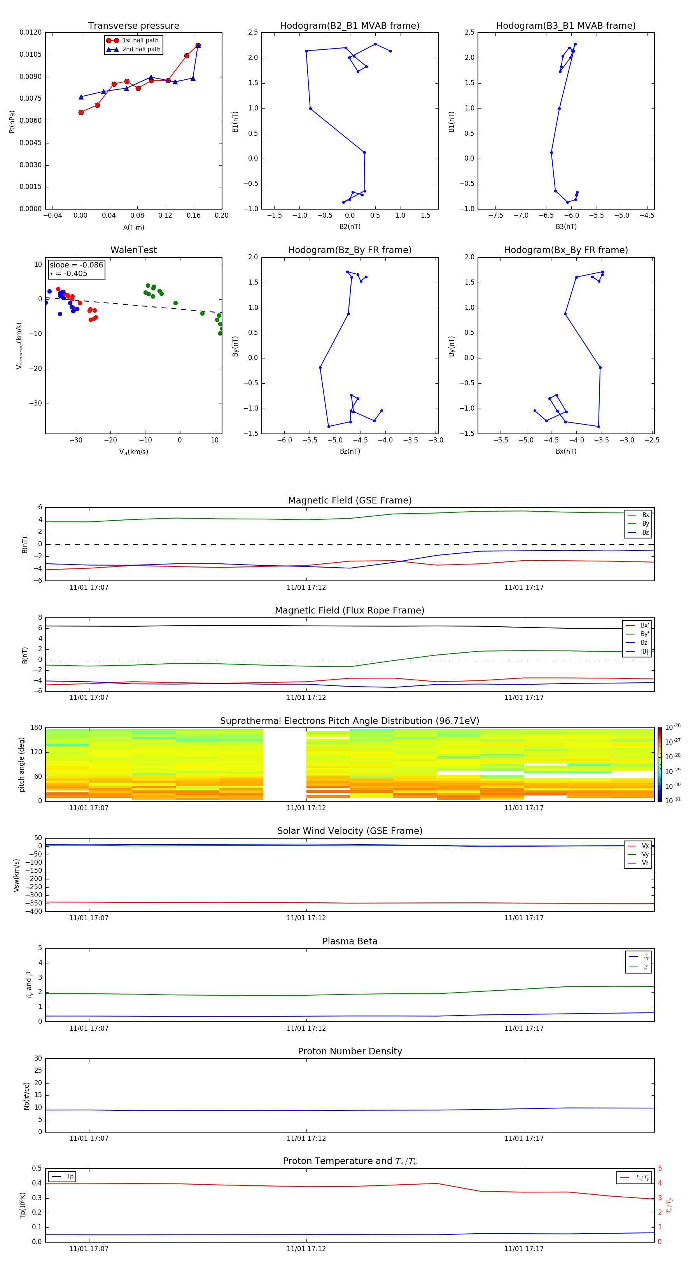Click '11/01 17:17' under the Proton Temperature plot
The image size is (700, 1283).
tap(523, 1249)
